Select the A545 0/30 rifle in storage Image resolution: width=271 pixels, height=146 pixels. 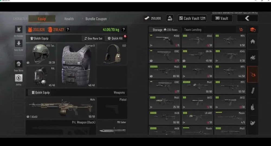(x=197, y=41)
